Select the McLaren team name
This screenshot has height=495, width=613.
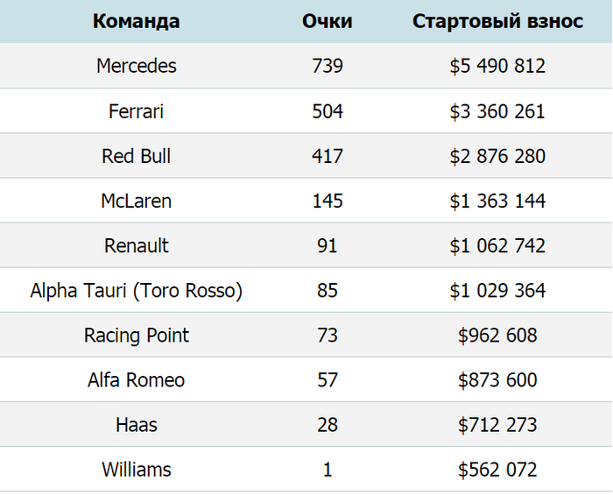pos(136,201)
